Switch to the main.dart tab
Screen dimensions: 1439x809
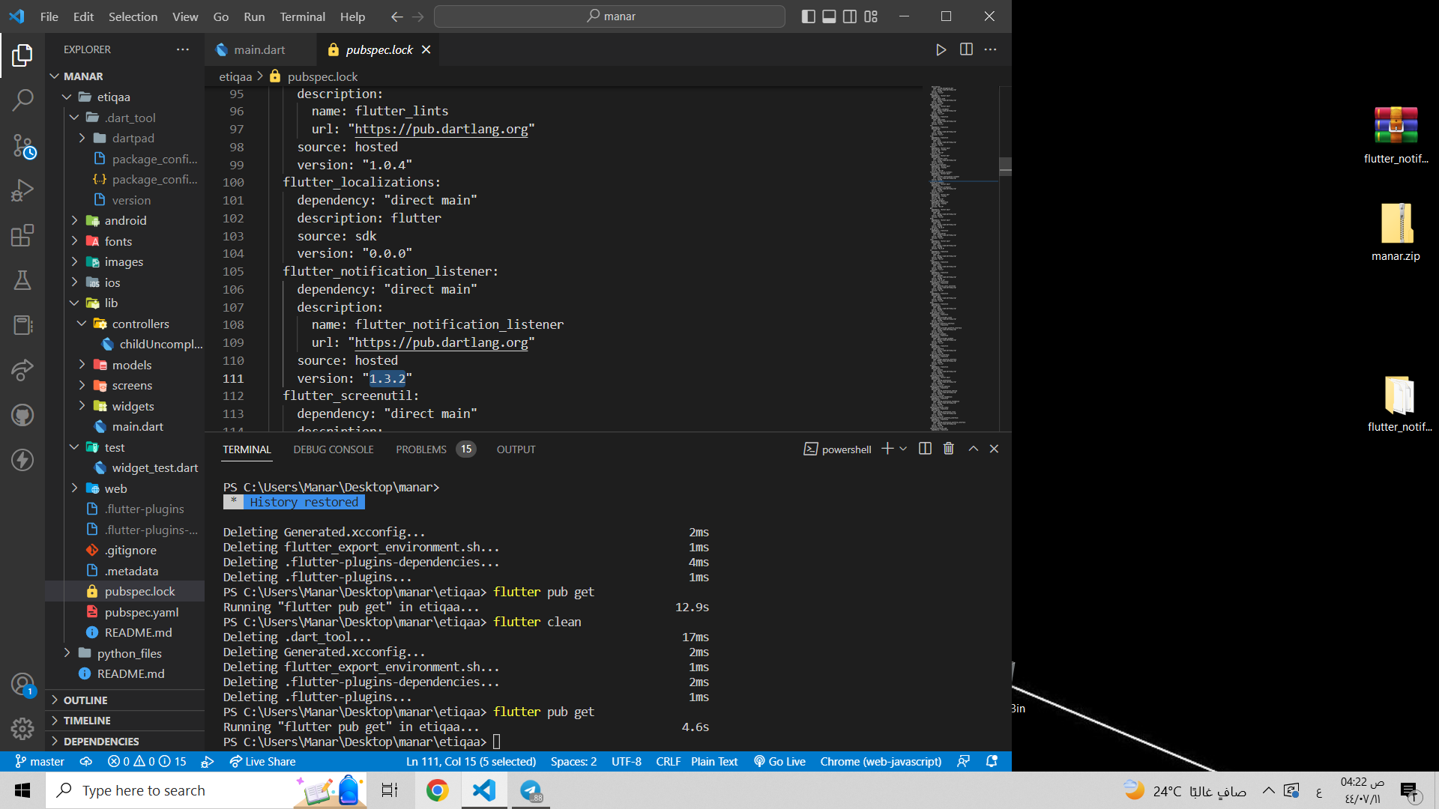point(259,49)
